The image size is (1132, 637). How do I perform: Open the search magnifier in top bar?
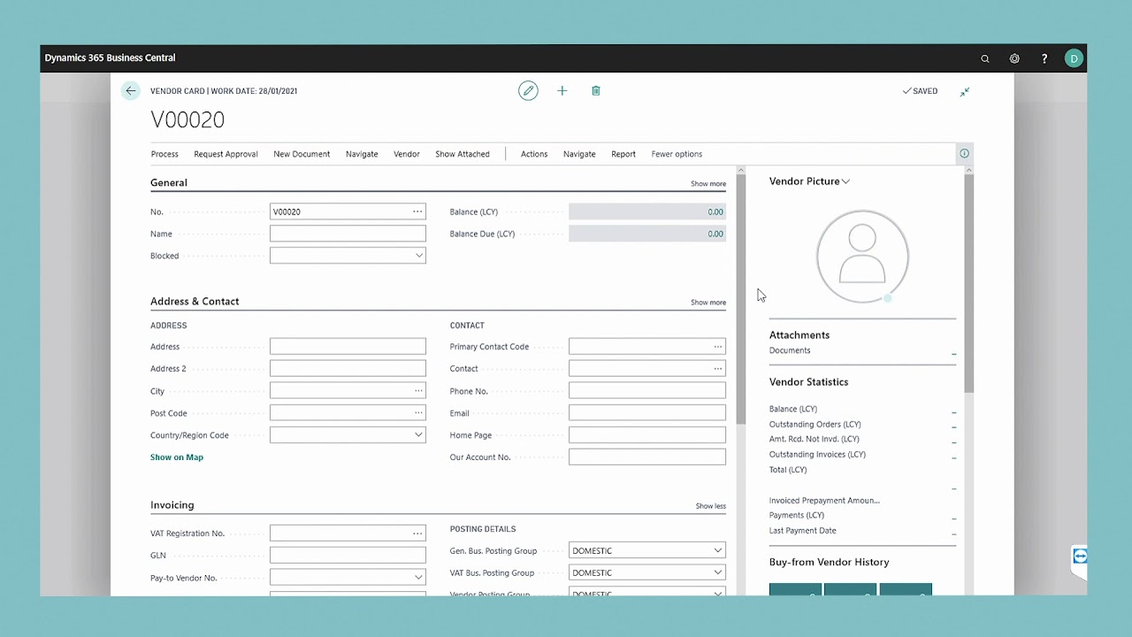point(985,58)
